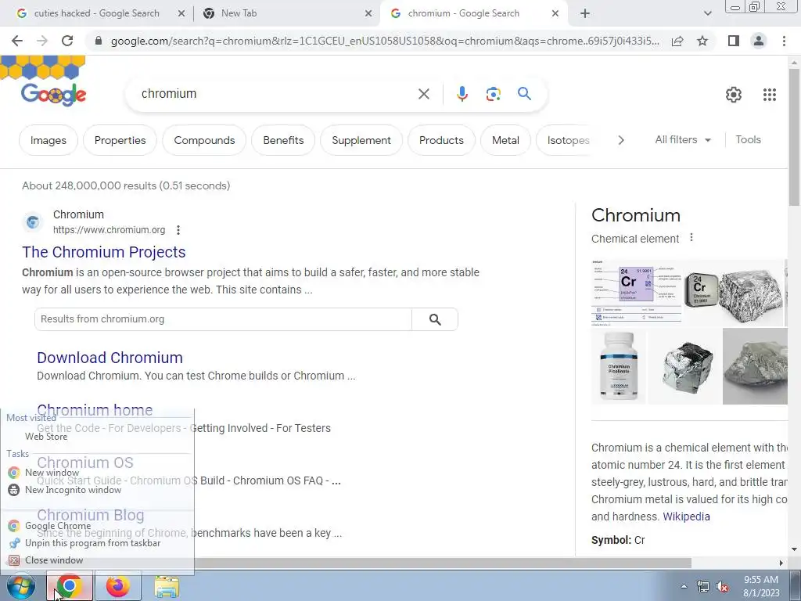Open a new tab with plus button
Image resolution: width=801 pixels, height=601 pixels.
pyautogui.click(x=585, y=14)
